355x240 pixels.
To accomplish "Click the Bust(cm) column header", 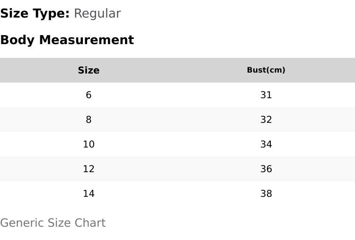I will click(266, 70).
